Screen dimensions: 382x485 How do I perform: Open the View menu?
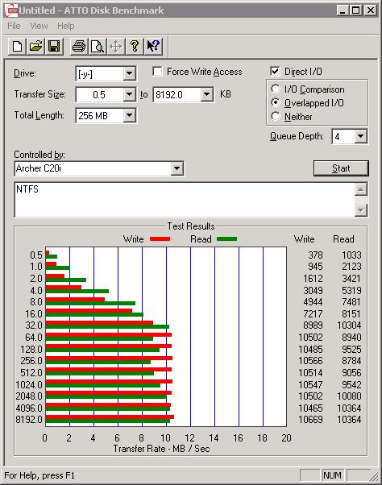click(x=39, y=26)
